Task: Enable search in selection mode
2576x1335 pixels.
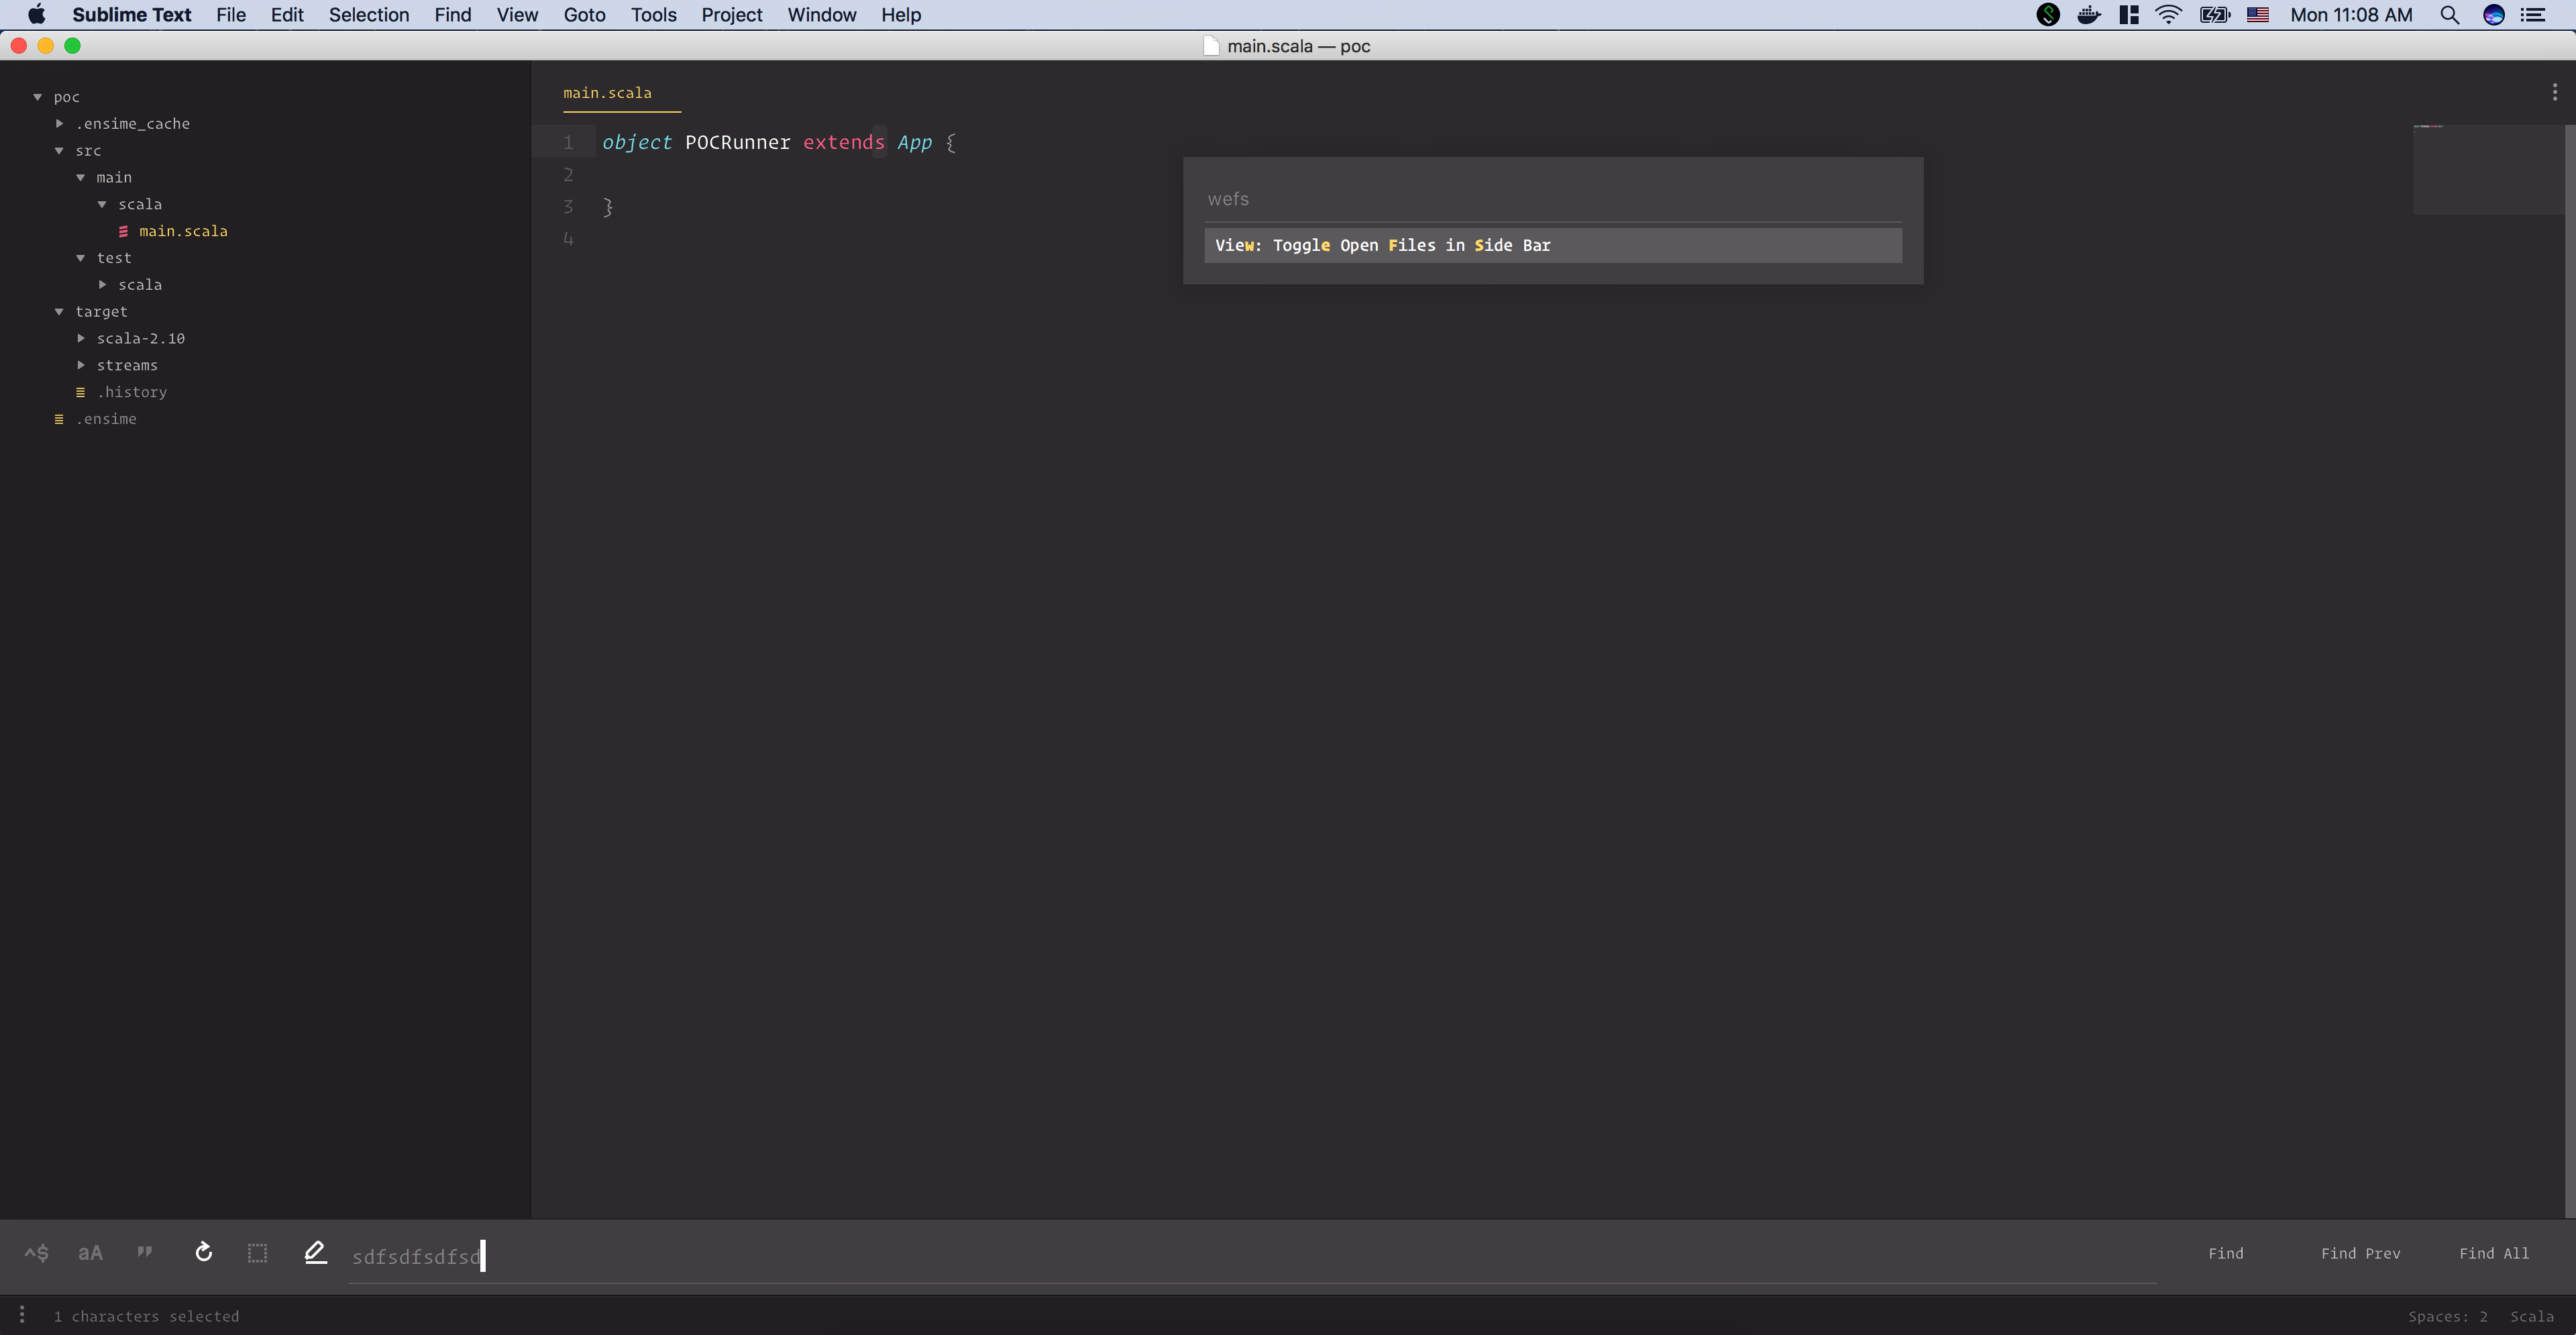Action: pyautogui.click(x=257, y=1253)
